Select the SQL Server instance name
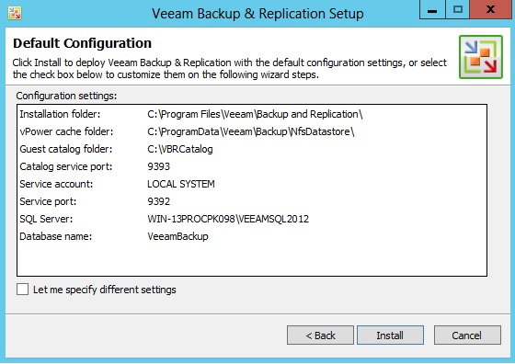Viewport: 515px width, 364px height. (228, 219)
